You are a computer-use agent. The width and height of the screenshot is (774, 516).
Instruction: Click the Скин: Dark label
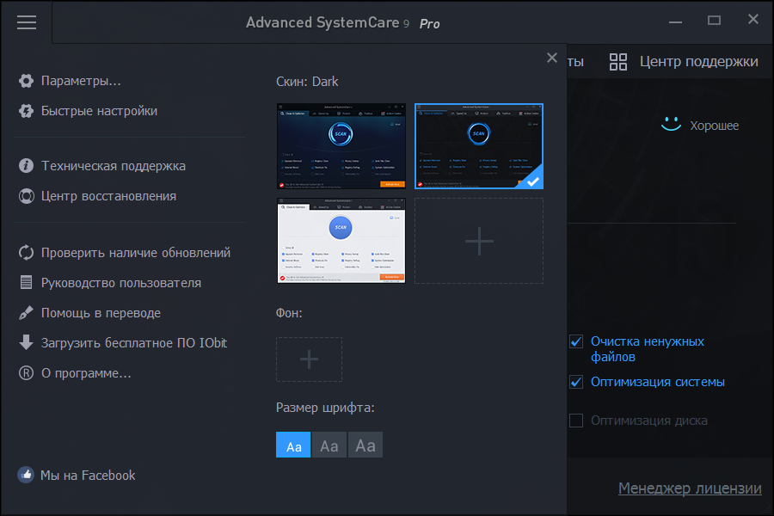click(307, 82)
